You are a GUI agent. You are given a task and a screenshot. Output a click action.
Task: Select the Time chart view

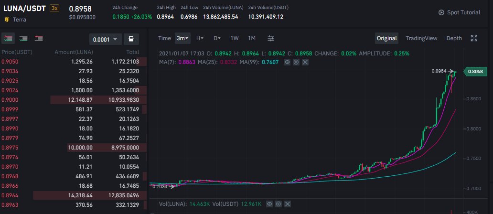tap(164, 38)
